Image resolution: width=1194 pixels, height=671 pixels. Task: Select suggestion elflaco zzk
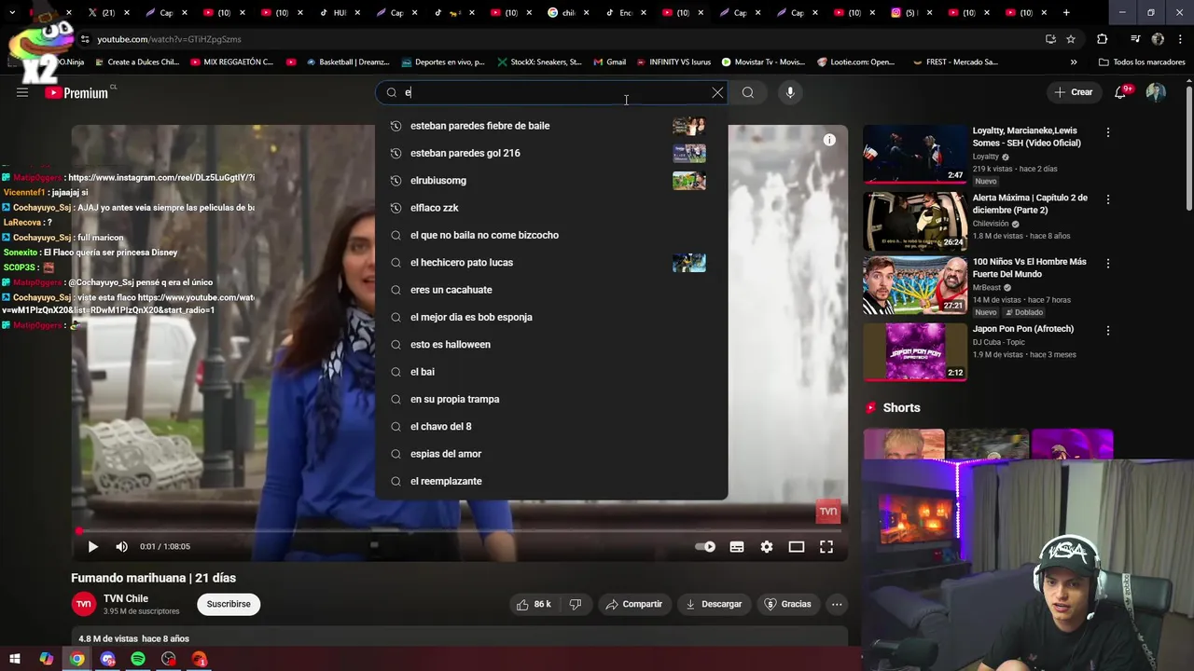[x=551, y=208]
